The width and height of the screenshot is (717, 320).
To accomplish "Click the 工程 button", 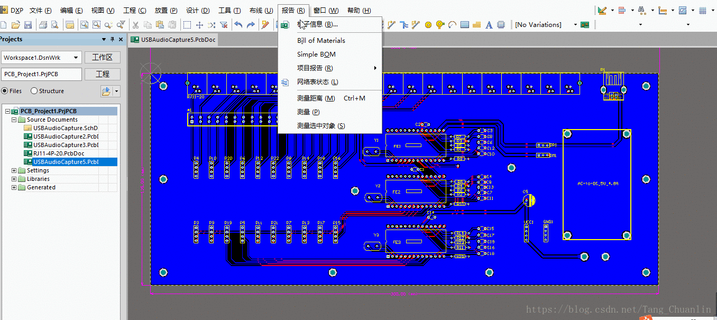I will (x=103, y=74).
